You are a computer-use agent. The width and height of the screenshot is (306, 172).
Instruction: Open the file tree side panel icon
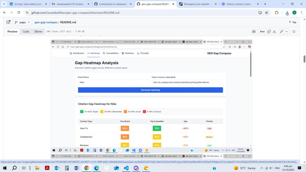(8, 22)
